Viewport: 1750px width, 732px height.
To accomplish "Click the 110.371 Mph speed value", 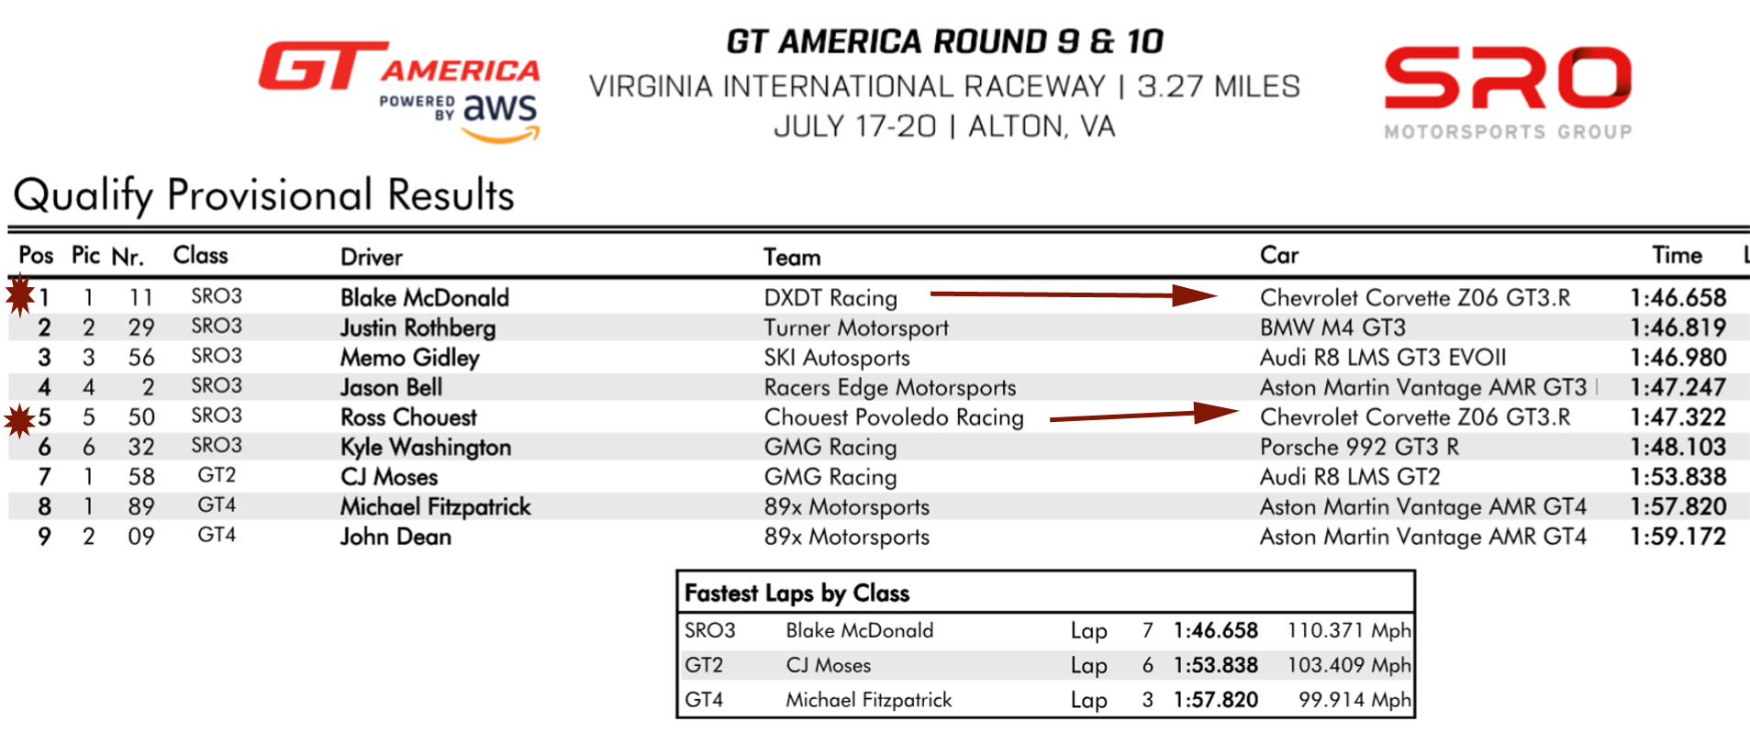I will [x=1348, y=630].
